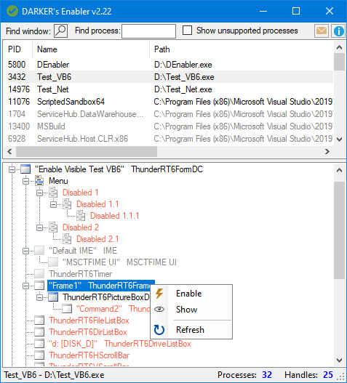Toggle Show unsupported processes checkbox
This screenshot has height=383, width=347.
coord(187,31)
